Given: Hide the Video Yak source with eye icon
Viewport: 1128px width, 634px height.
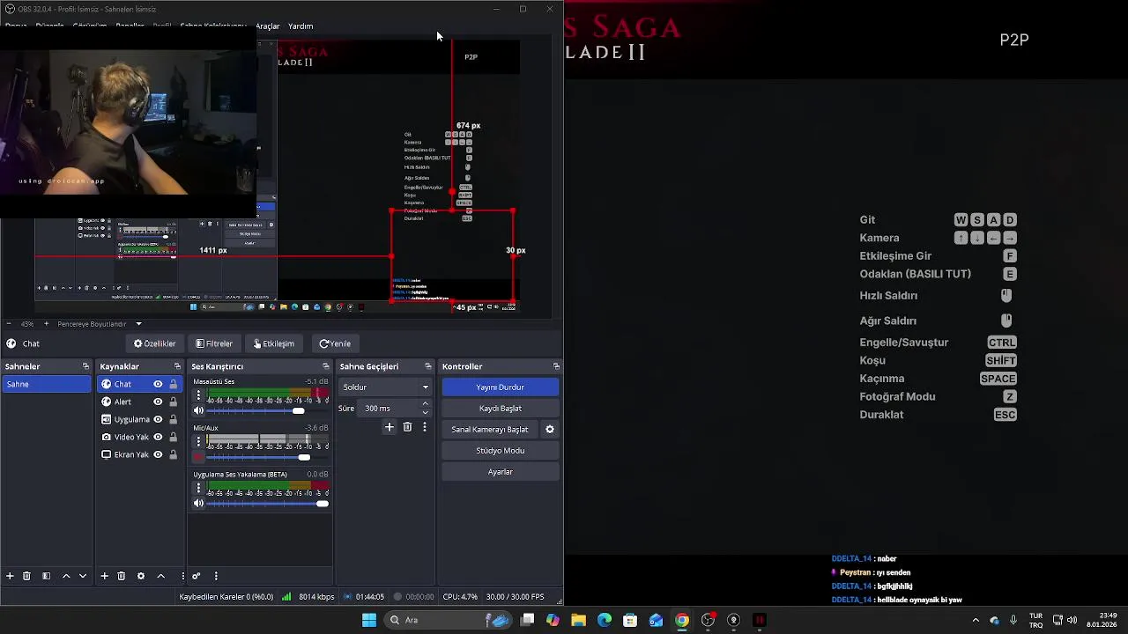Looking at the screenshot, I should tap(158, 437).
